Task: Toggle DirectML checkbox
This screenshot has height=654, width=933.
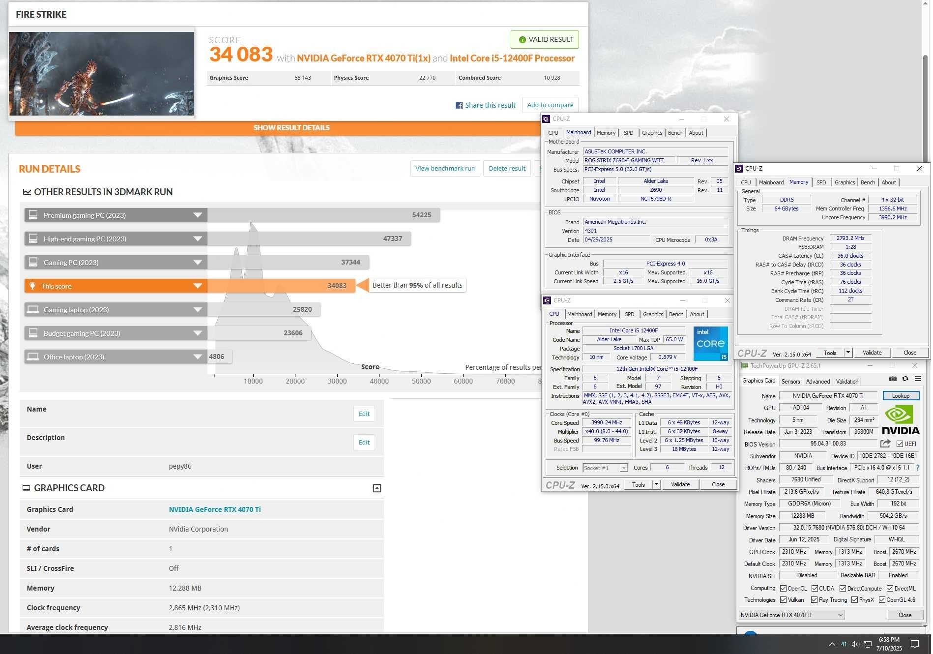Action: [890, 589]
